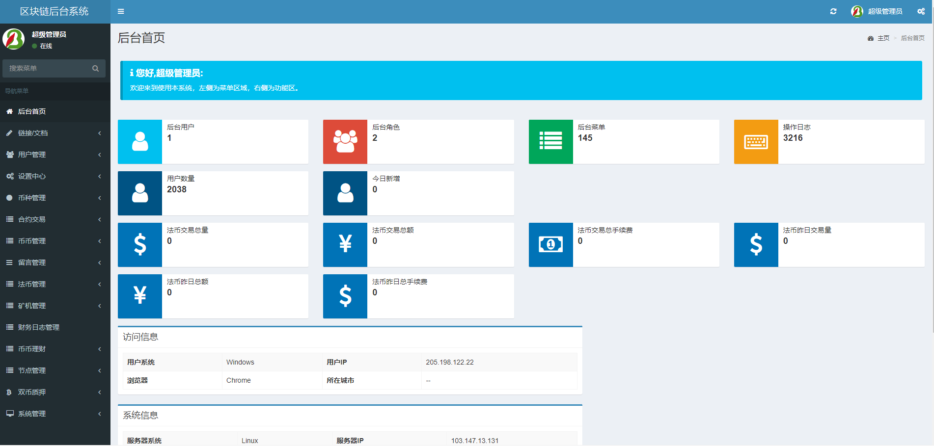Click the red 后台角色 group icon
This screenshot has width=934, height=446.
[345, 142]
